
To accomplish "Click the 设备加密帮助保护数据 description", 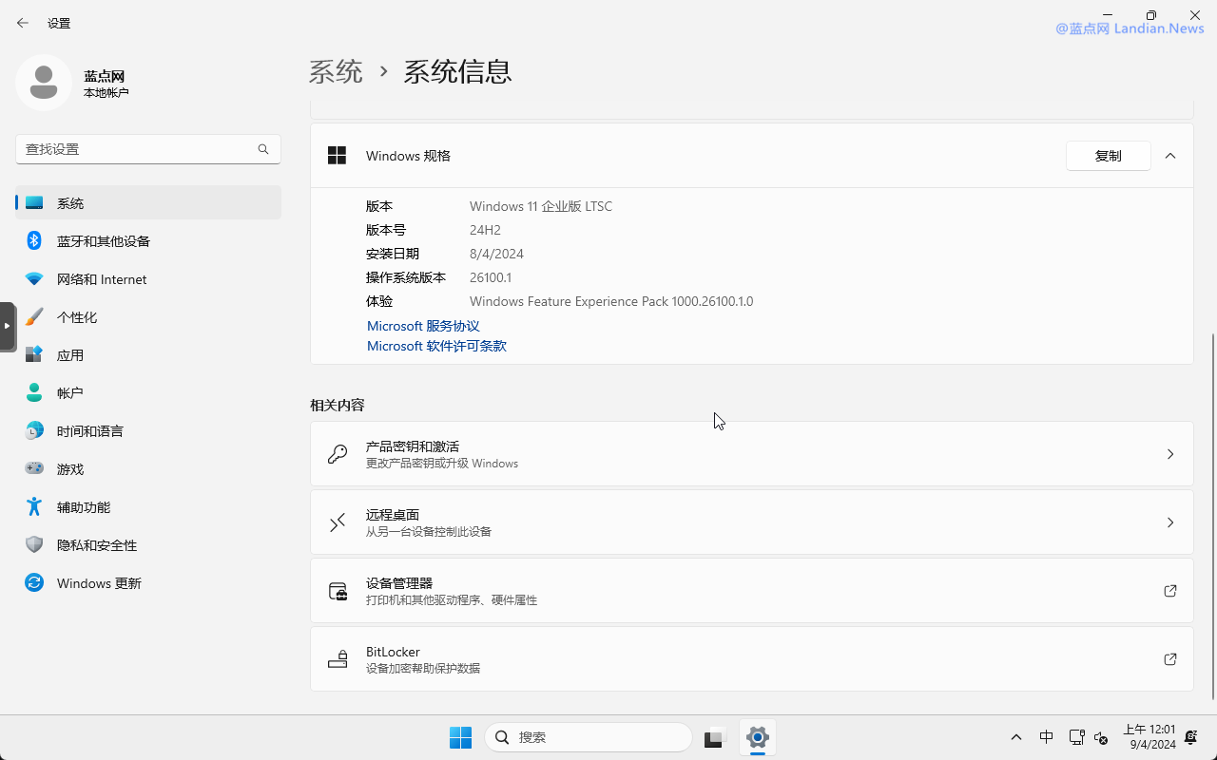I will coord(423,669).
